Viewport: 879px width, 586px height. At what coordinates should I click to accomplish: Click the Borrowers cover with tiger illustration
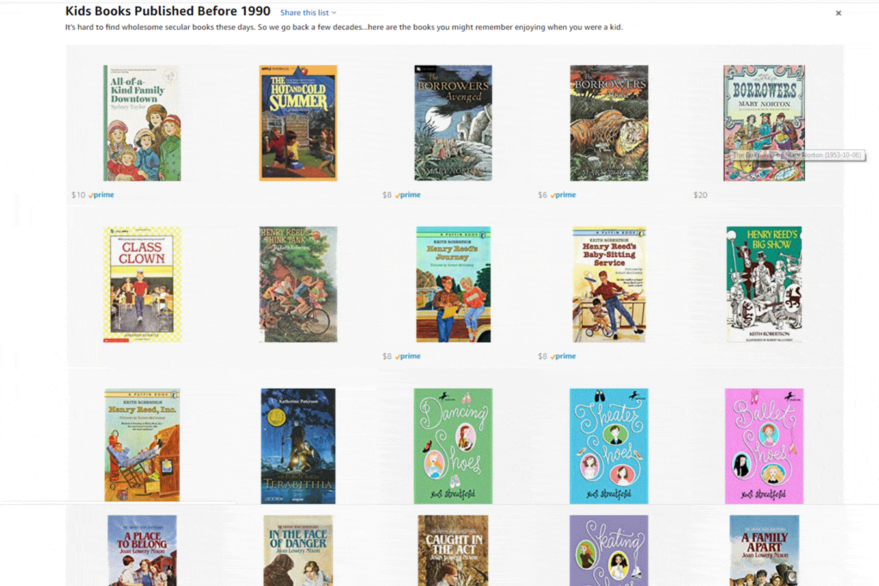(609, 123)
